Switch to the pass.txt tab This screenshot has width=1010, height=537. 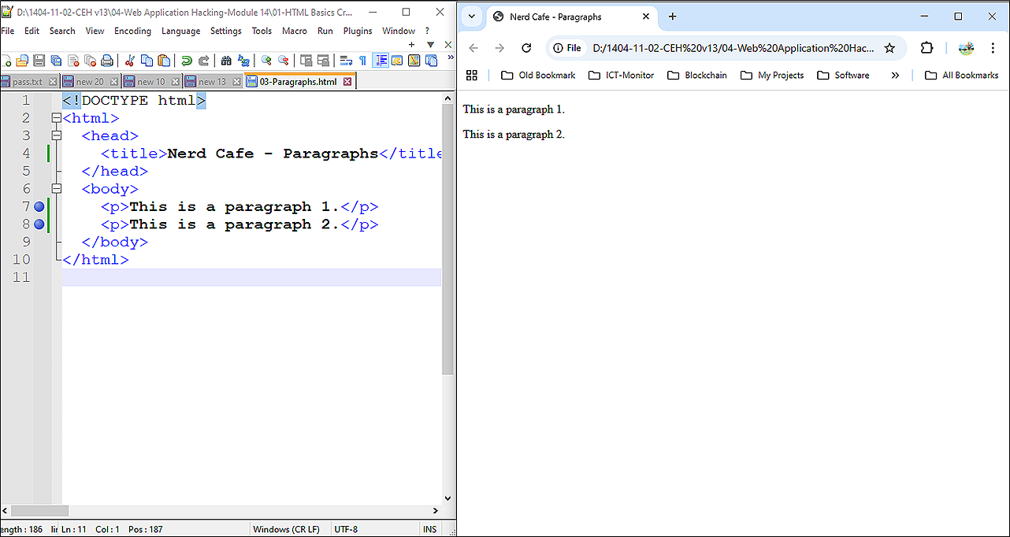point(28,82)
